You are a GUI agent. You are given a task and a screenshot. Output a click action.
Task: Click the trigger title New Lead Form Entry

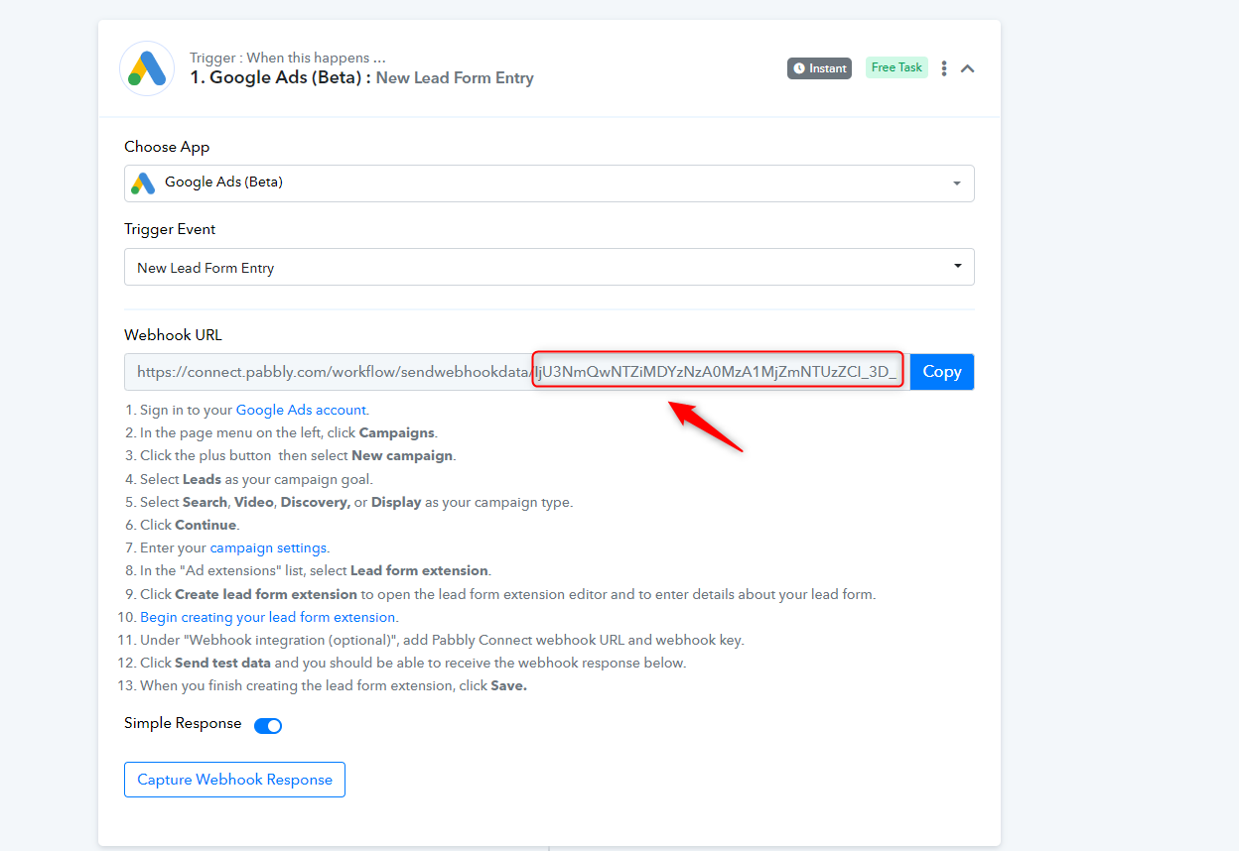(x=455, y=78)
